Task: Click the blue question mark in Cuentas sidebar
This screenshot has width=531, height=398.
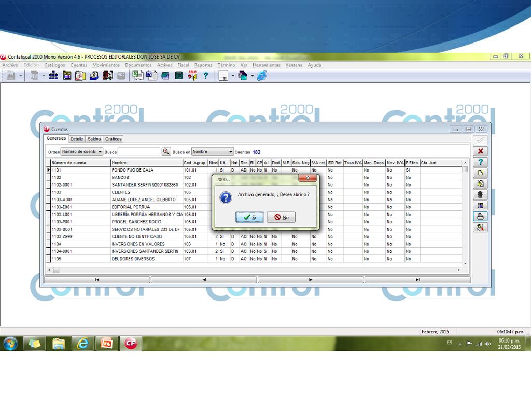Action: point(480,162)
